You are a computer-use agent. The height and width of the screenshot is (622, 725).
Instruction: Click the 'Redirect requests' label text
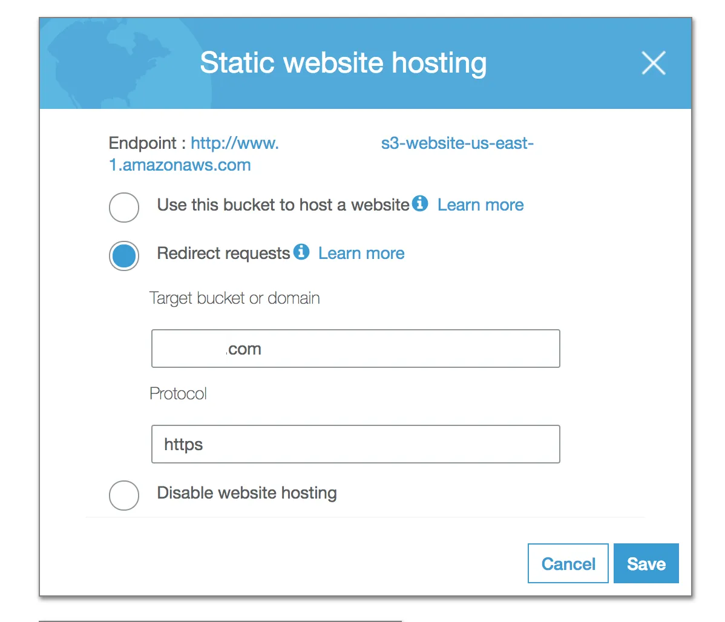pyautogui.click(x=223, y=254)
